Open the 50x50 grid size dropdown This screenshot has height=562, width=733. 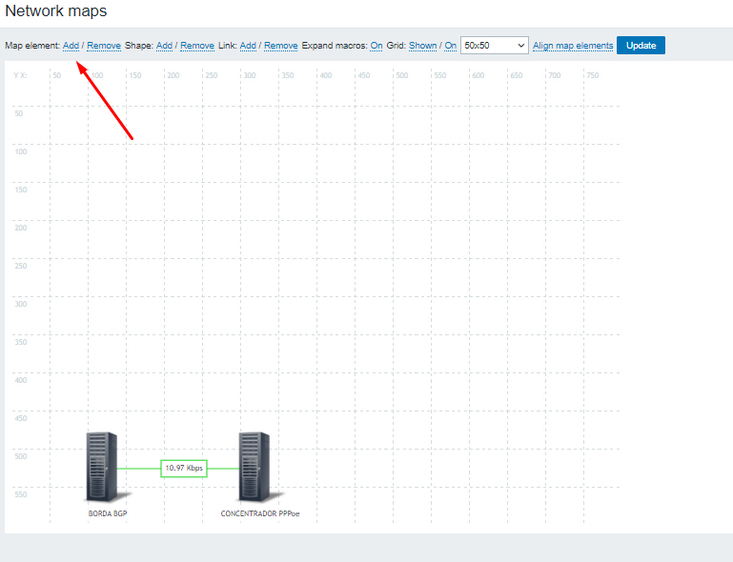pyautogui.click(x=494, y=46)
